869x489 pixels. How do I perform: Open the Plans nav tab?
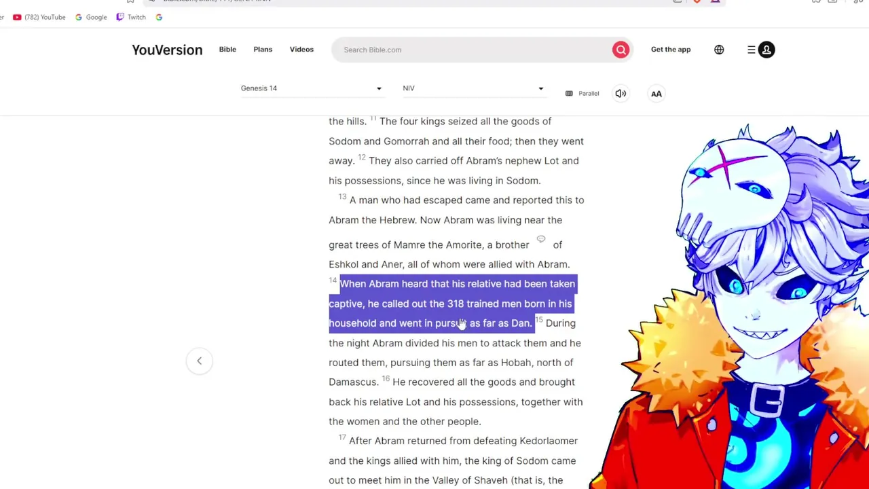coord(263,50)
